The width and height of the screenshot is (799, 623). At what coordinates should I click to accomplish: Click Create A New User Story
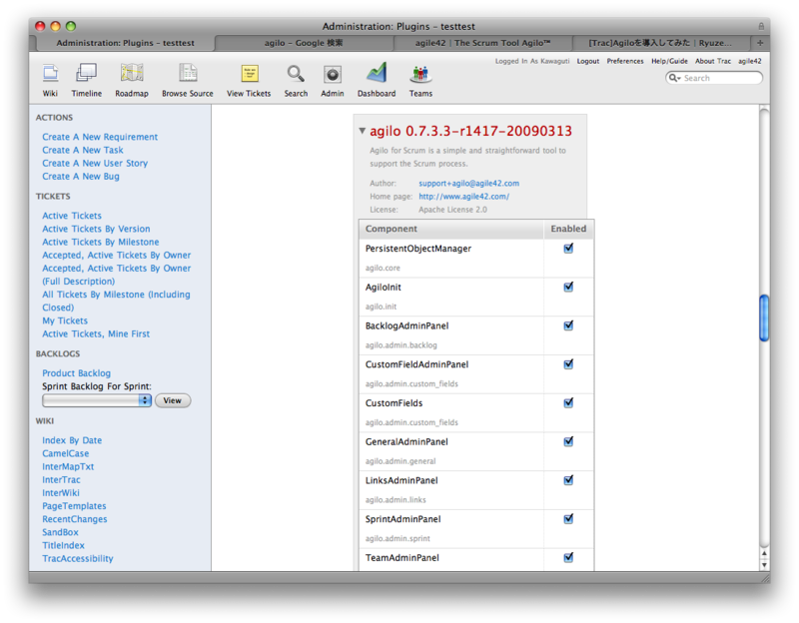pos(95,164)
